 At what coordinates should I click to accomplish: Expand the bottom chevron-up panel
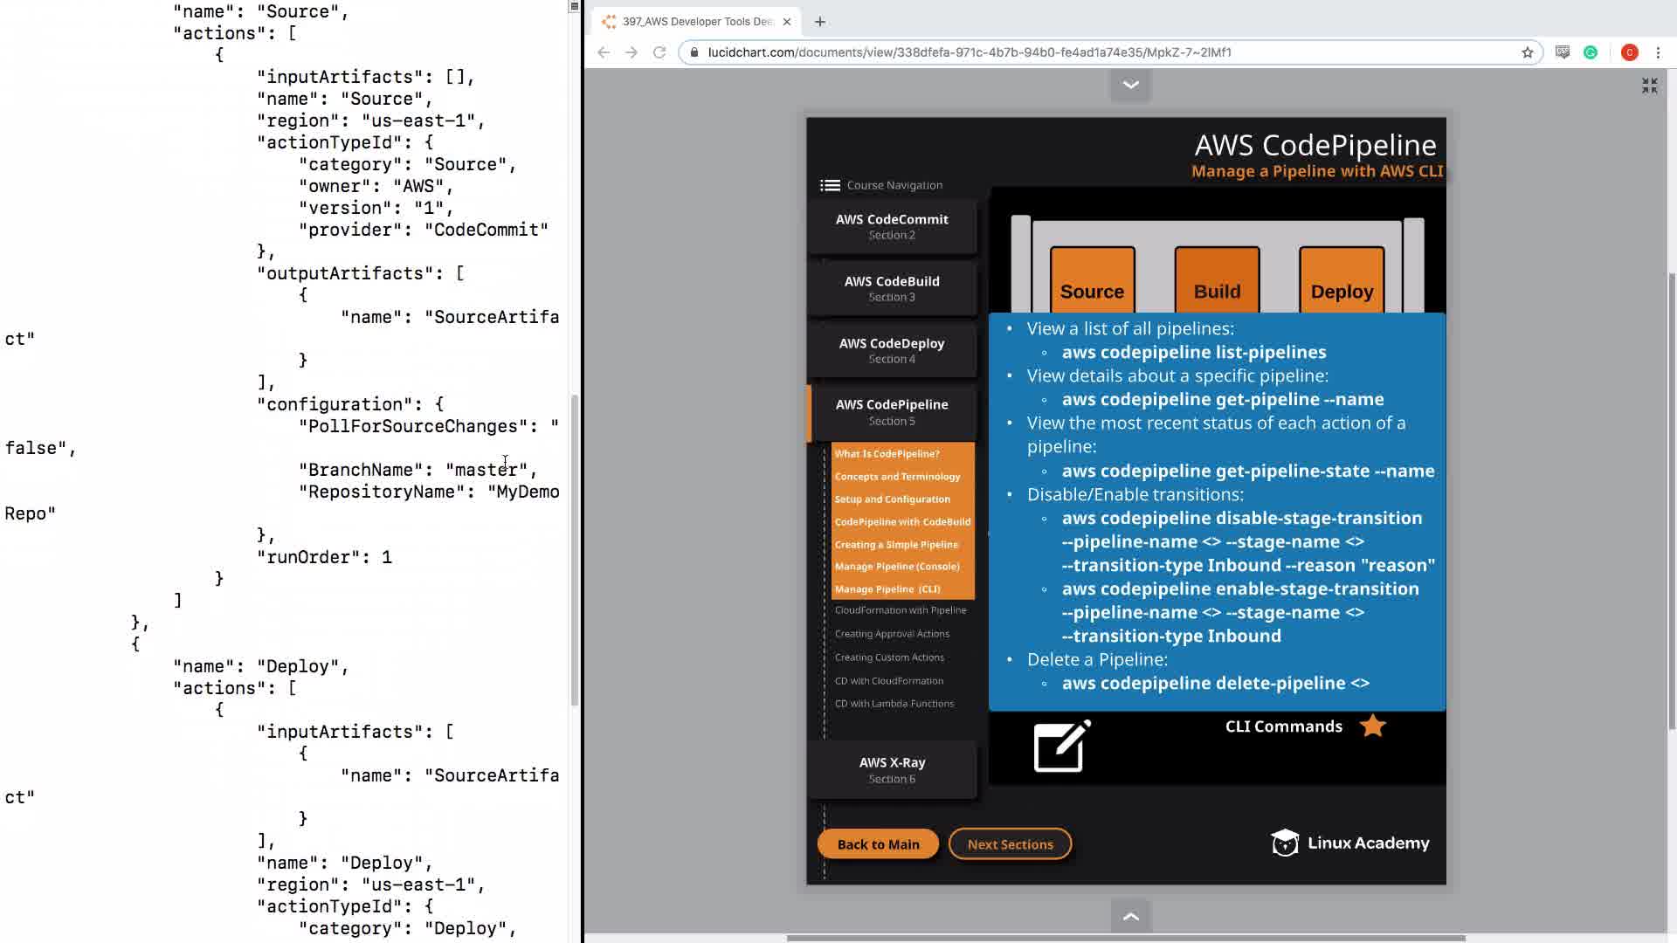click(1130, 916)
